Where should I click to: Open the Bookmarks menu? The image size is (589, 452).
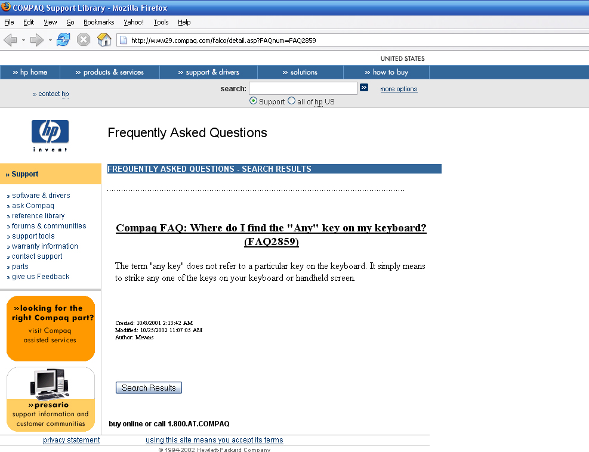(x=99, y=22)
